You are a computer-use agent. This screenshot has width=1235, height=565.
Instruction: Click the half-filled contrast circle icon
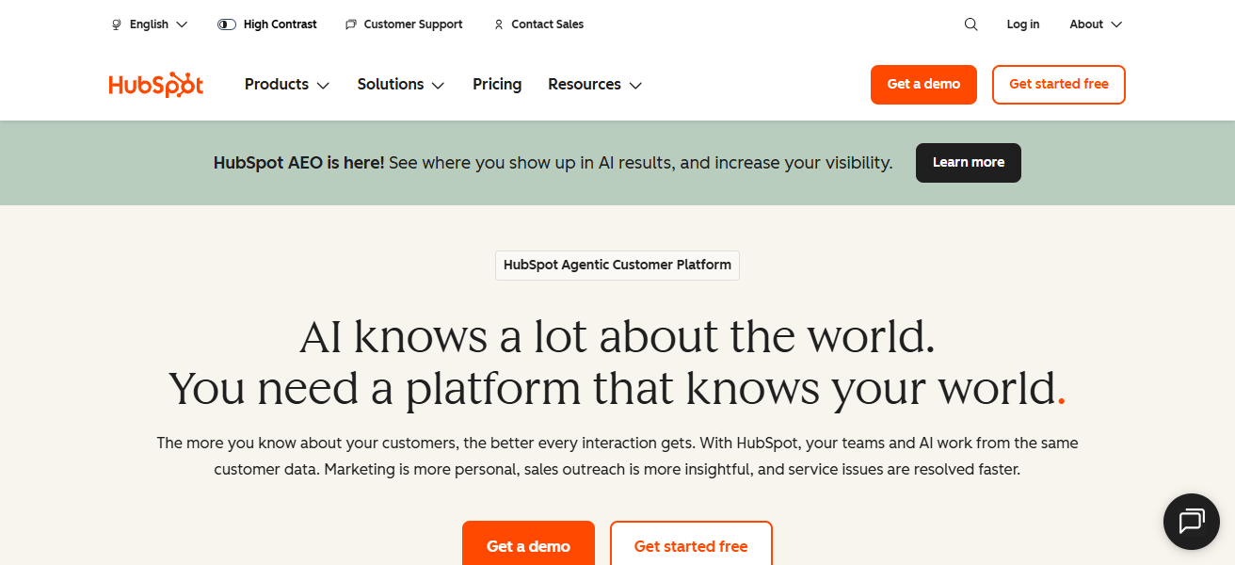(x=226, y=24)
